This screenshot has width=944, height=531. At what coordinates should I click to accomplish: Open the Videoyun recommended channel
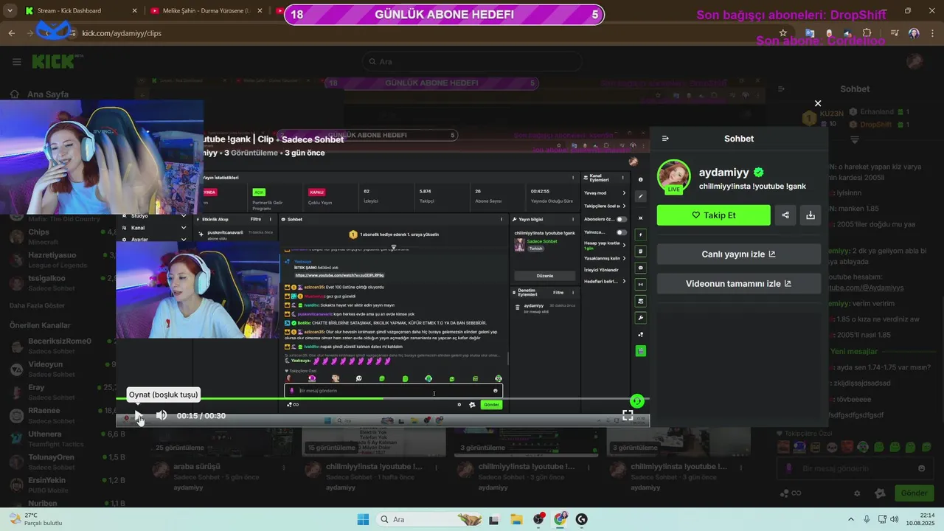click(x=61, y=369)
